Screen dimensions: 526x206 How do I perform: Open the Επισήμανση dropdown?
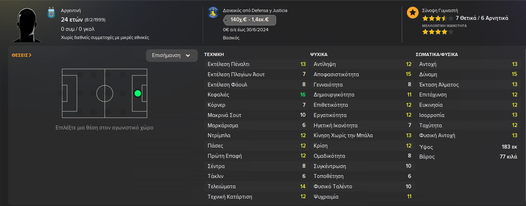[x=172, y=56]
